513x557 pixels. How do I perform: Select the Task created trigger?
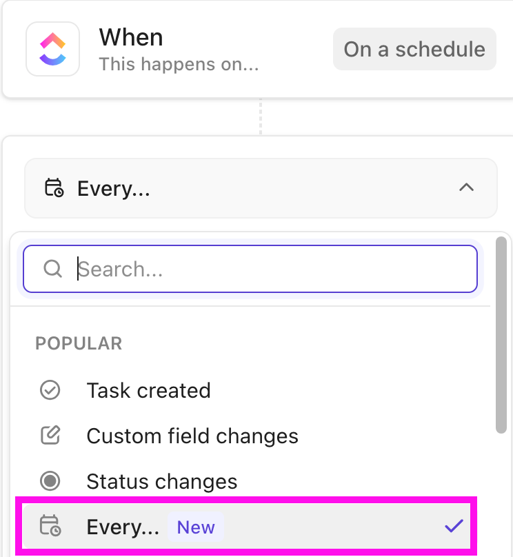pyautogui.click(x=148, y=390)
